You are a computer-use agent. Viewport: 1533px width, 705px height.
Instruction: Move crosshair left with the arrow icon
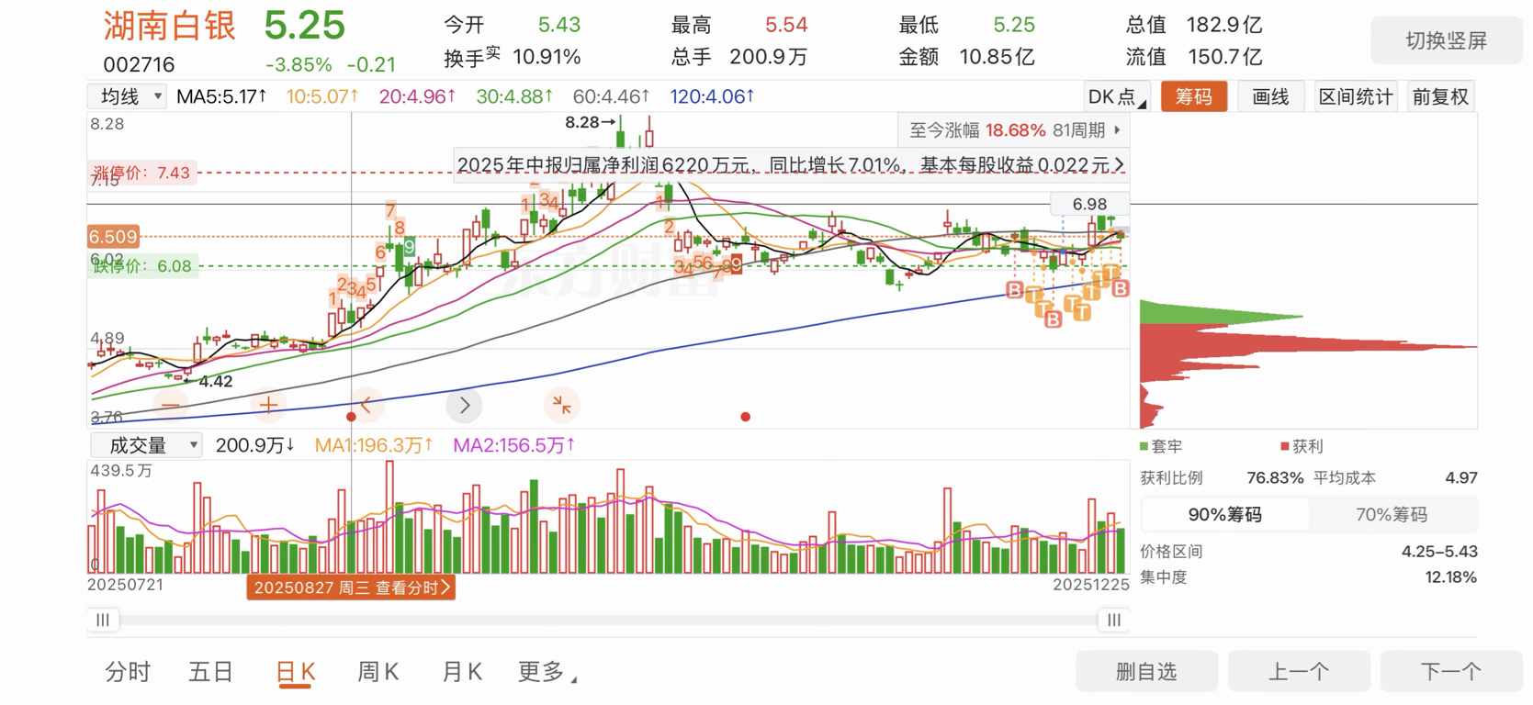point(366,405)
